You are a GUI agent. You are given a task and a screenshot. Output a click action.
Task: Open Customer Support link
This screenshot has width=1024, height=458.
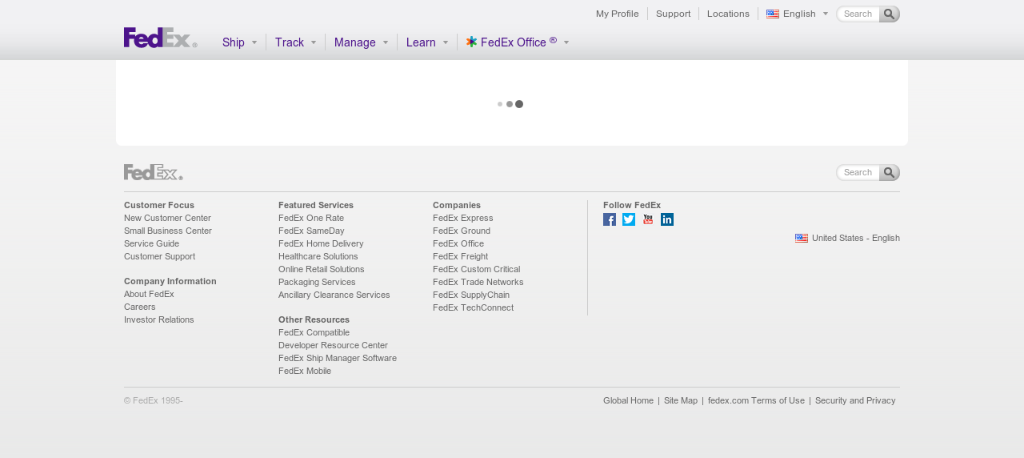click(x=160, y=256)
